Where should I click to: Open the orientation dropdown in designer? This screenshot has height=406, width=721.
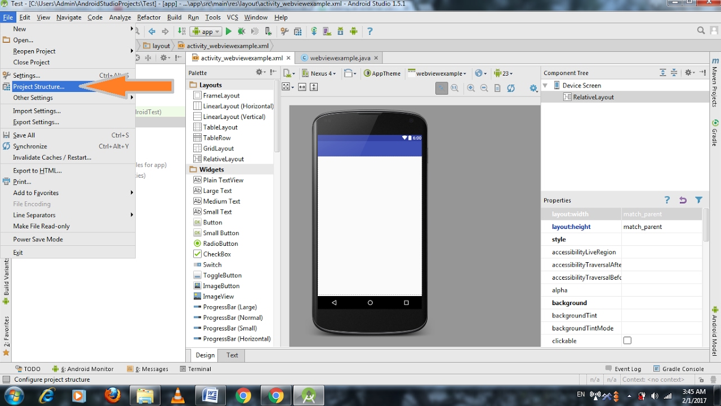(x=350, y=73)
